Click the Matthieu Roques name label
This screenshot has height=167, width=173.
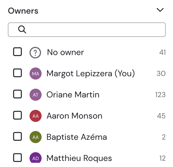click(79, 158)
